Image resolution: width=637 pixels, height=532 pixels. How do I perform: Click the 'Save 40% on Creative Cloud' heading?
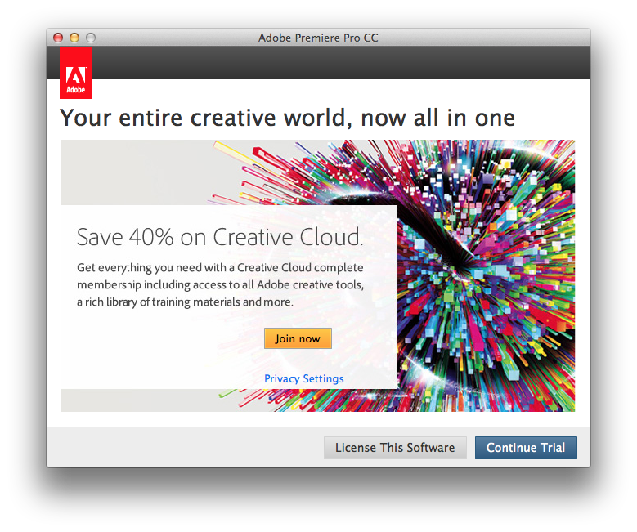pyautogui.click(x=220, y=237)
